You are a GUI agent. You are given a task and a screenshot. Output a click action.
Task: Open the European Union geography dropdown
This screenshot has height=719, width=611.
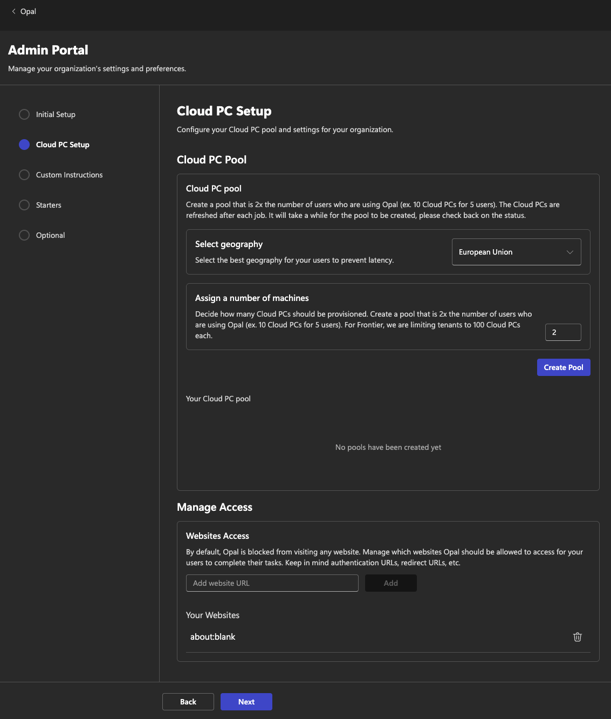507,252
